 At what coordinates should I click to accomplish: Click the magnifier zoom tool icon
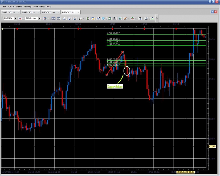pos(80,18)
